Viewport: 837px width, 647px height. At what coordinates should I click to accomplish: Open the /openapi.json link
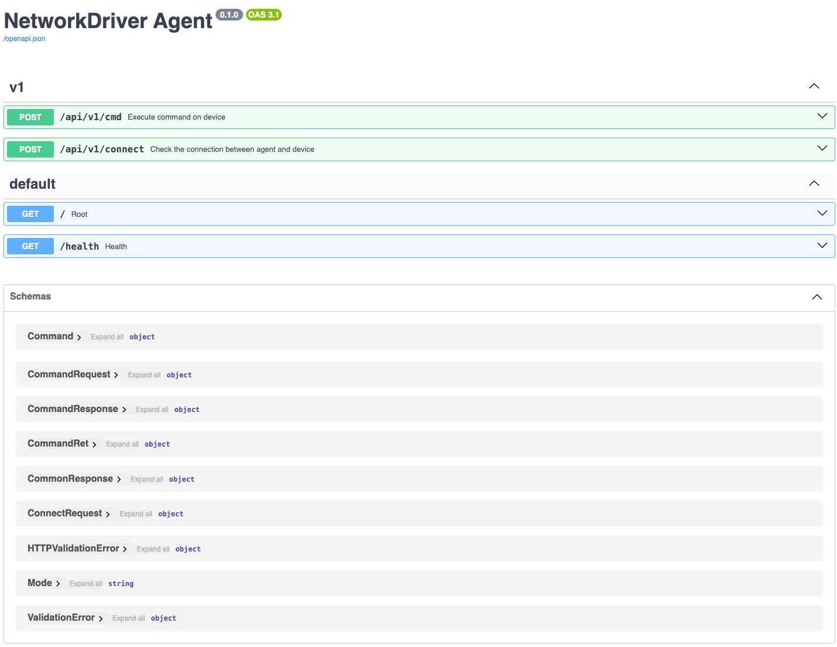pyautogui.click(x=25, y=39)
